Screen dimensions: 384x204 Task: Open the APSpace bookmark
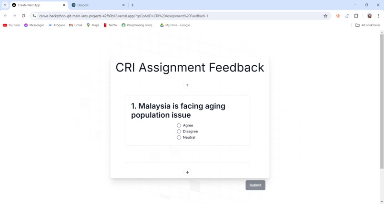57,25
